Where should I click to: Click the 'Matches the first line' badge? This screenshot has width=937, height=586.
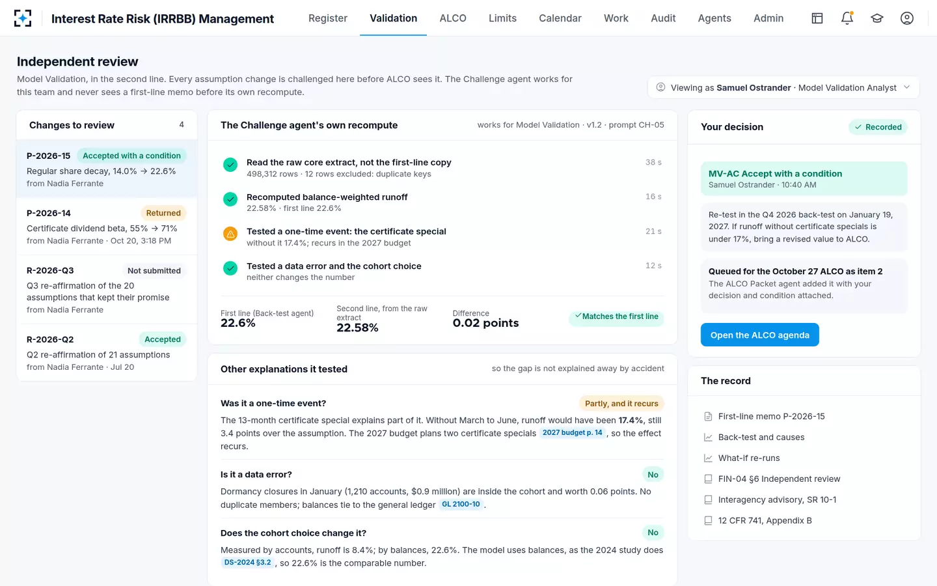(x=616, y=316)
